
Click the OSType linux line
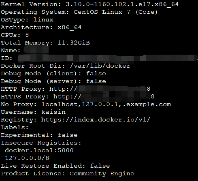(27, 20)
